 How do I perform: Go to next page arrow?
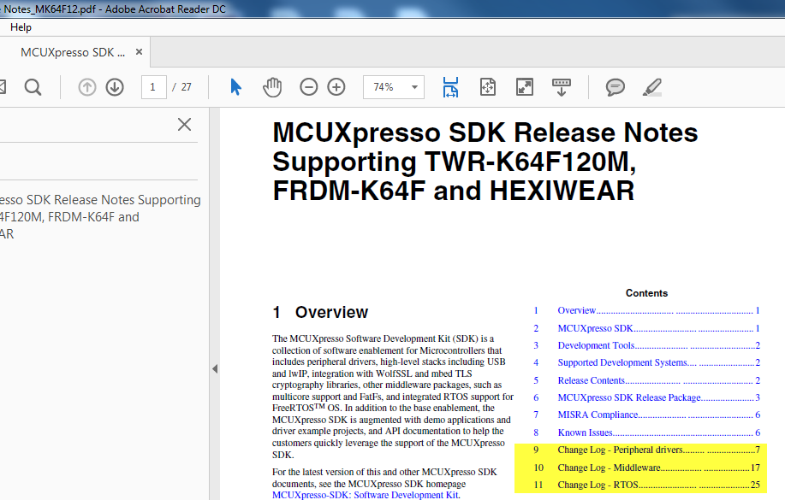pyautogui.click(x=115, y=87)
